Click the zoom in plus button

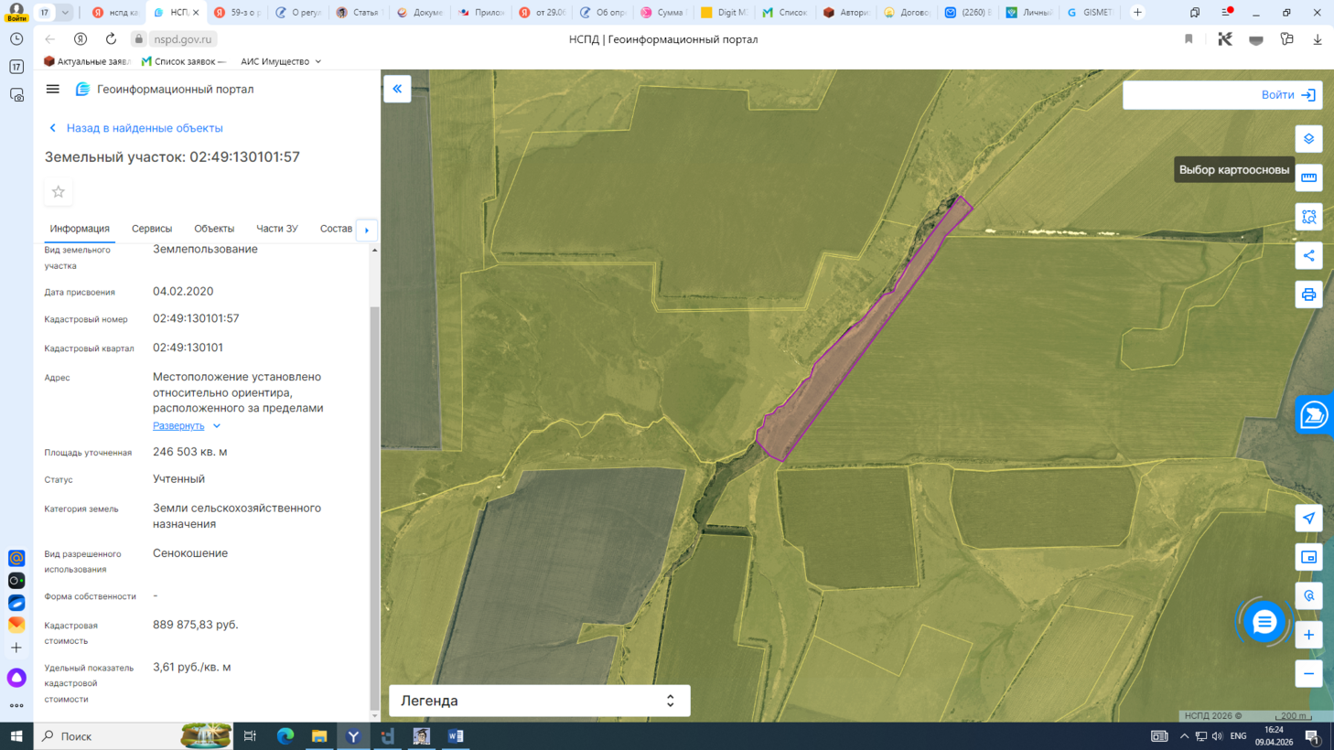(x=1308, y=635)
